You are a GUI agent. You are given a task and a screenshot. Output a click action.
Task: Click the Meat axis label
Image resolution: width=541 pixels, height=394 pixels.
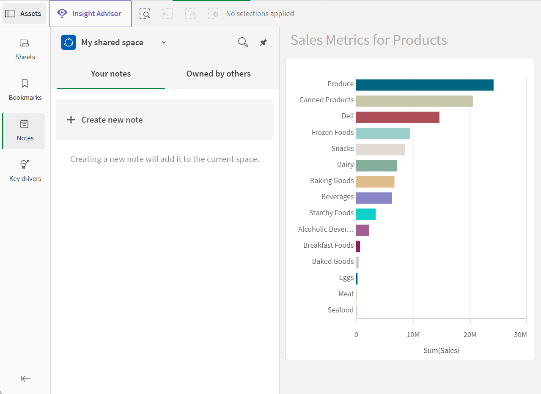(x=346, y=294)
